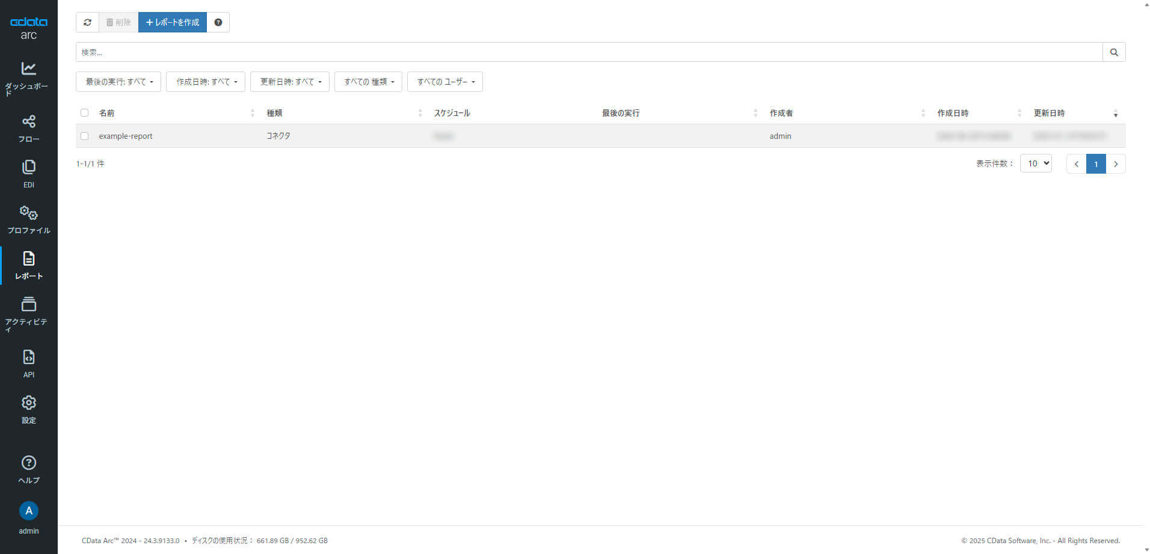The height and width of the screenshot is (554, 1150).
Task: Go to the previous page
Action: tap(1076, 164)
